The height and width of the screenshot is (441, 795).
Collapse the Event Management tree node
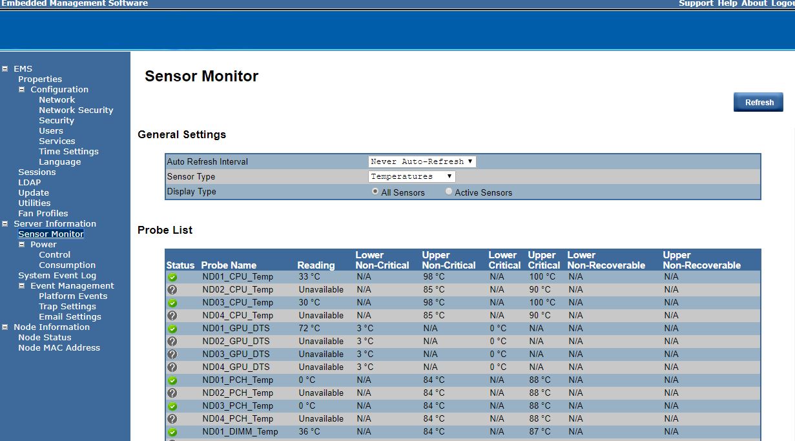coord(22,286)
